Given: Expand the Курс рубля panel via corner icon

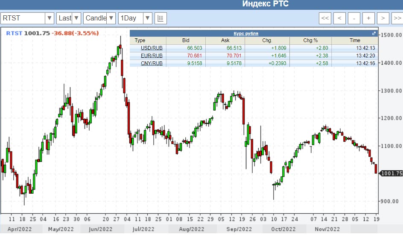Looking at the screenshot, I should click(x=374, y=33).
